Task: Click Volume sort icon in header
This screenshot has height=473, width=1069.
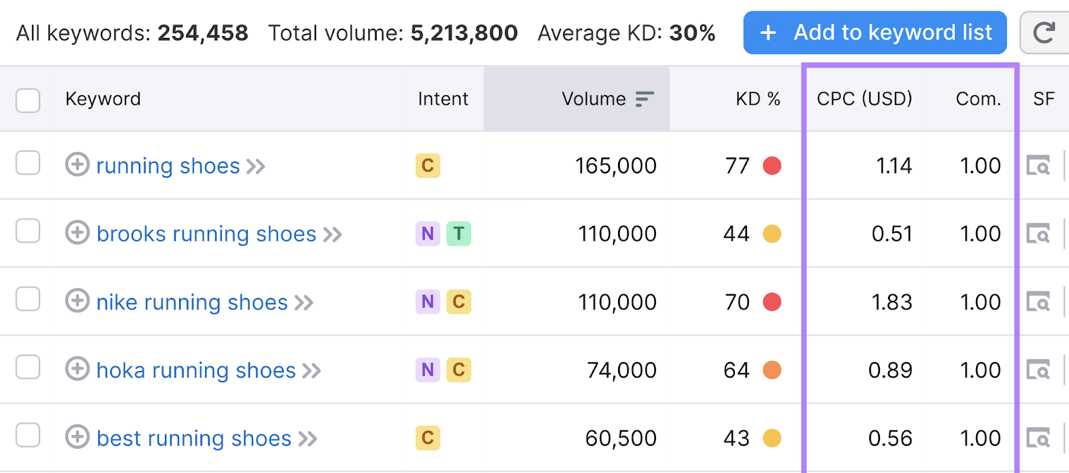Action: coord(644,99)
